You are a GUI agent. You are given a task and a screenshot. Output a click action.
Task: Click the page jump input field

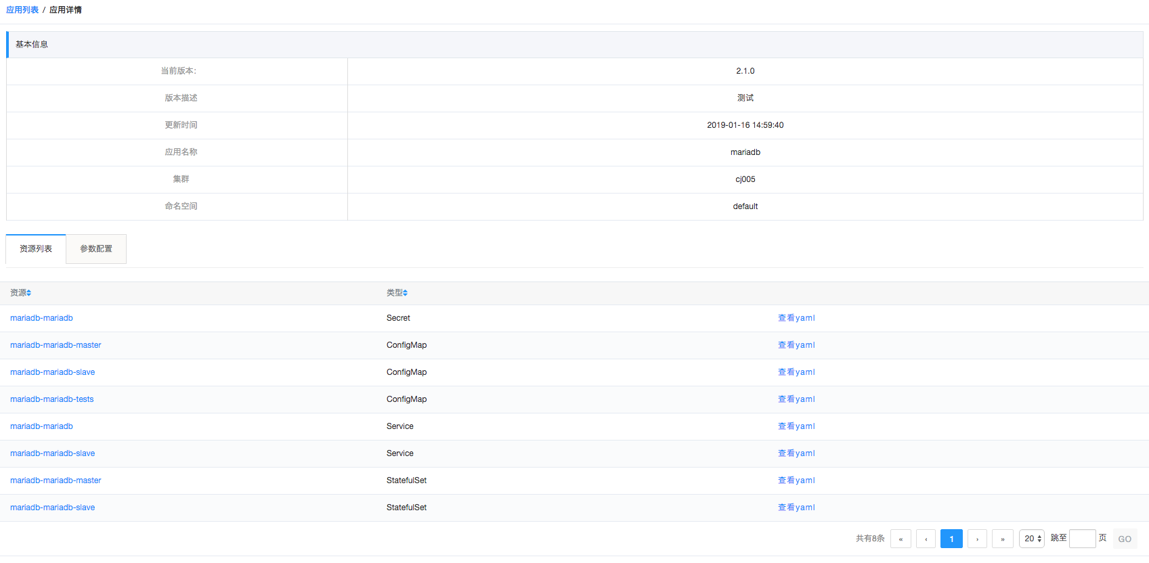1082,539
